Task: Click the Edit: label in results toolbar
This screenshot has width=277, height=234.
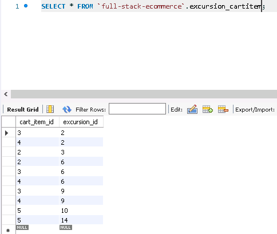Action: pos(176,110)
